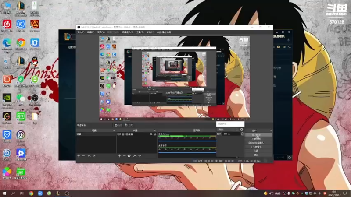Open transition properties gear icon
This screenshot has width=351, height=197.
click(x=242, y=130)
